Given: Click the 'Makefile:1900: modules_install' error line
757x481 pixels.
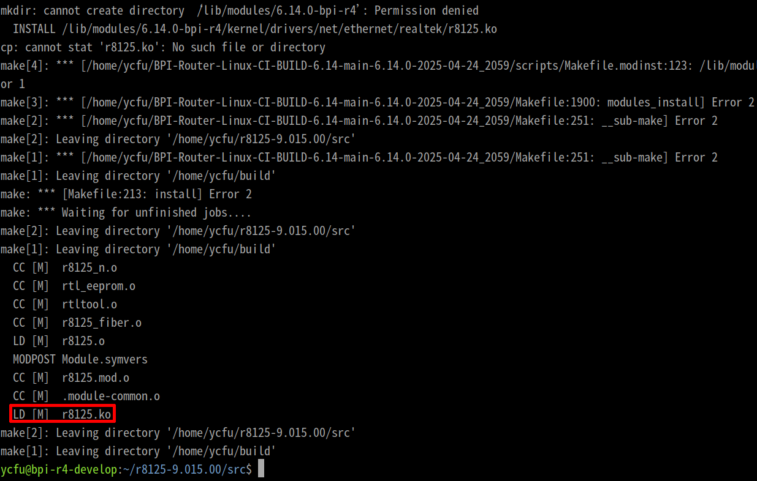Looking at the screenshot, I should tap(378, 102).
